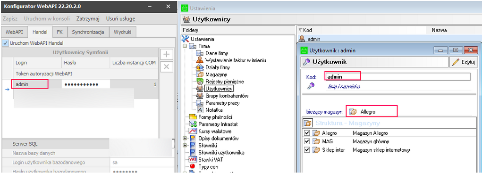Close the Konfigurator WebAPI window
Viewport: 482px width, 173px height.
pyautogui.click(x=168, y=7)
